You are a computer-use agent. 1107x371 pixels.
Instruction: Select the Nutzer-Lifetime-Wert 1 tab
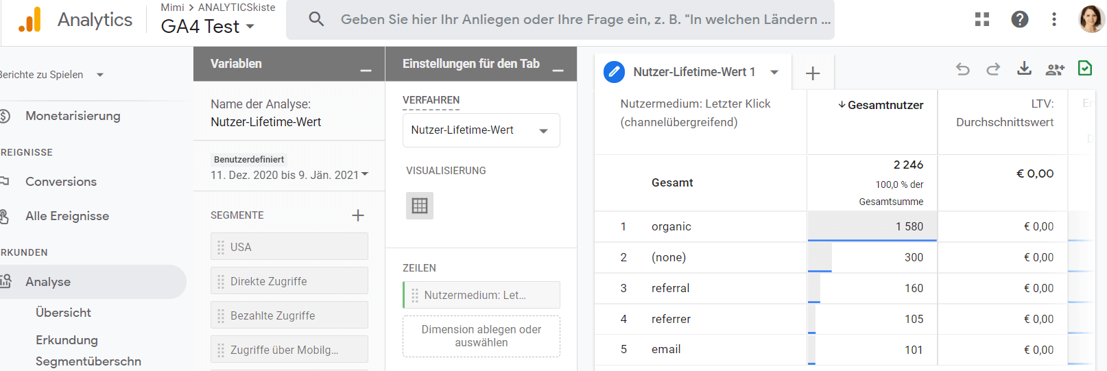point(693,72)
